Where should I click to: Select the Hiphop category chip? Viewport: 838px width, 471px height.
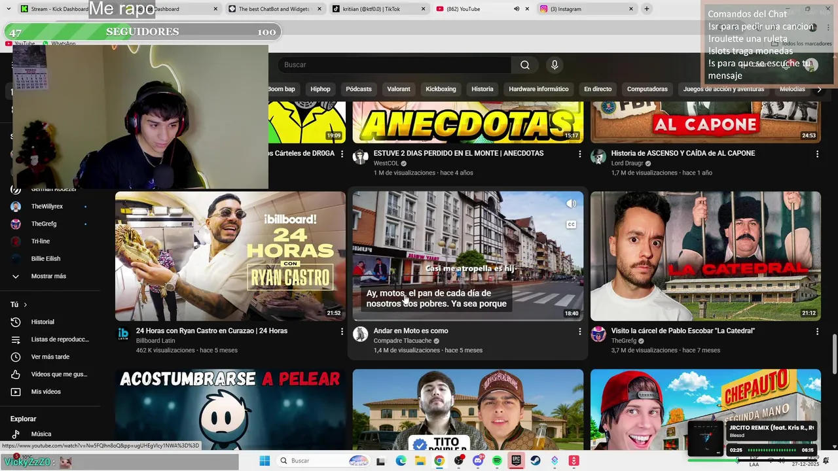[x=320, y=89]
